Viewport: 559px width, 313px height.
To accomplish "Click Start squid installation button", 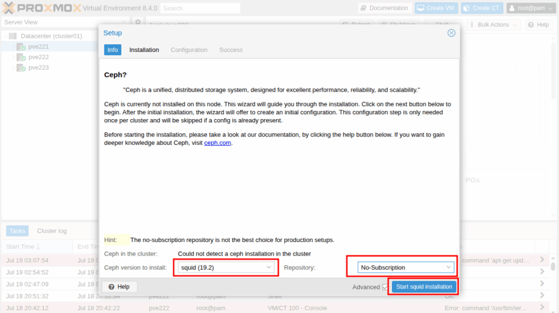I will coord(424,287).
